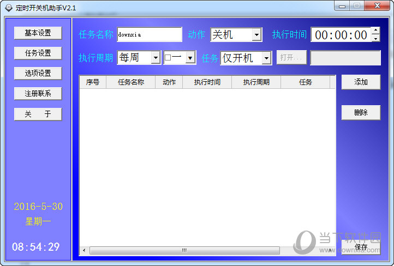
Task: Expand the 执行周期 dropdown showing 每周
Action: [x=156, y=58]
